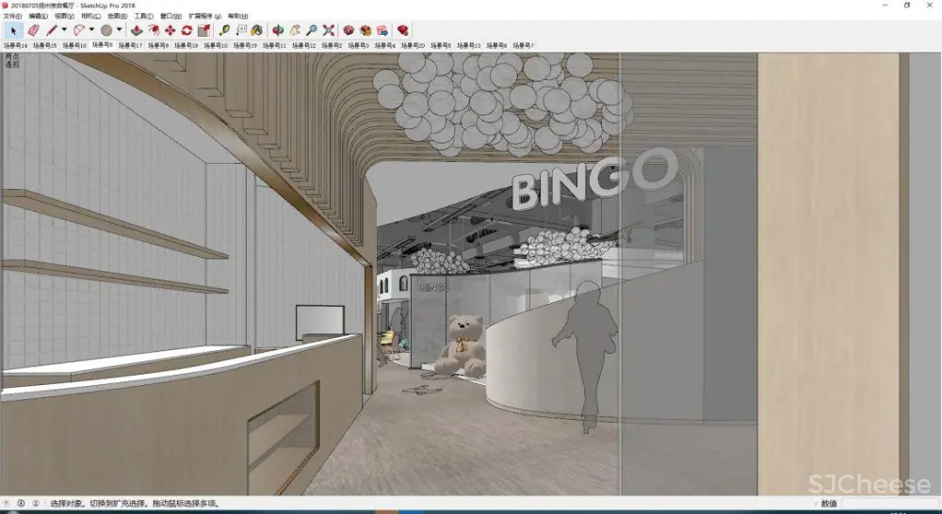Select the Paint Bucket tool

[x=257, y=30]
